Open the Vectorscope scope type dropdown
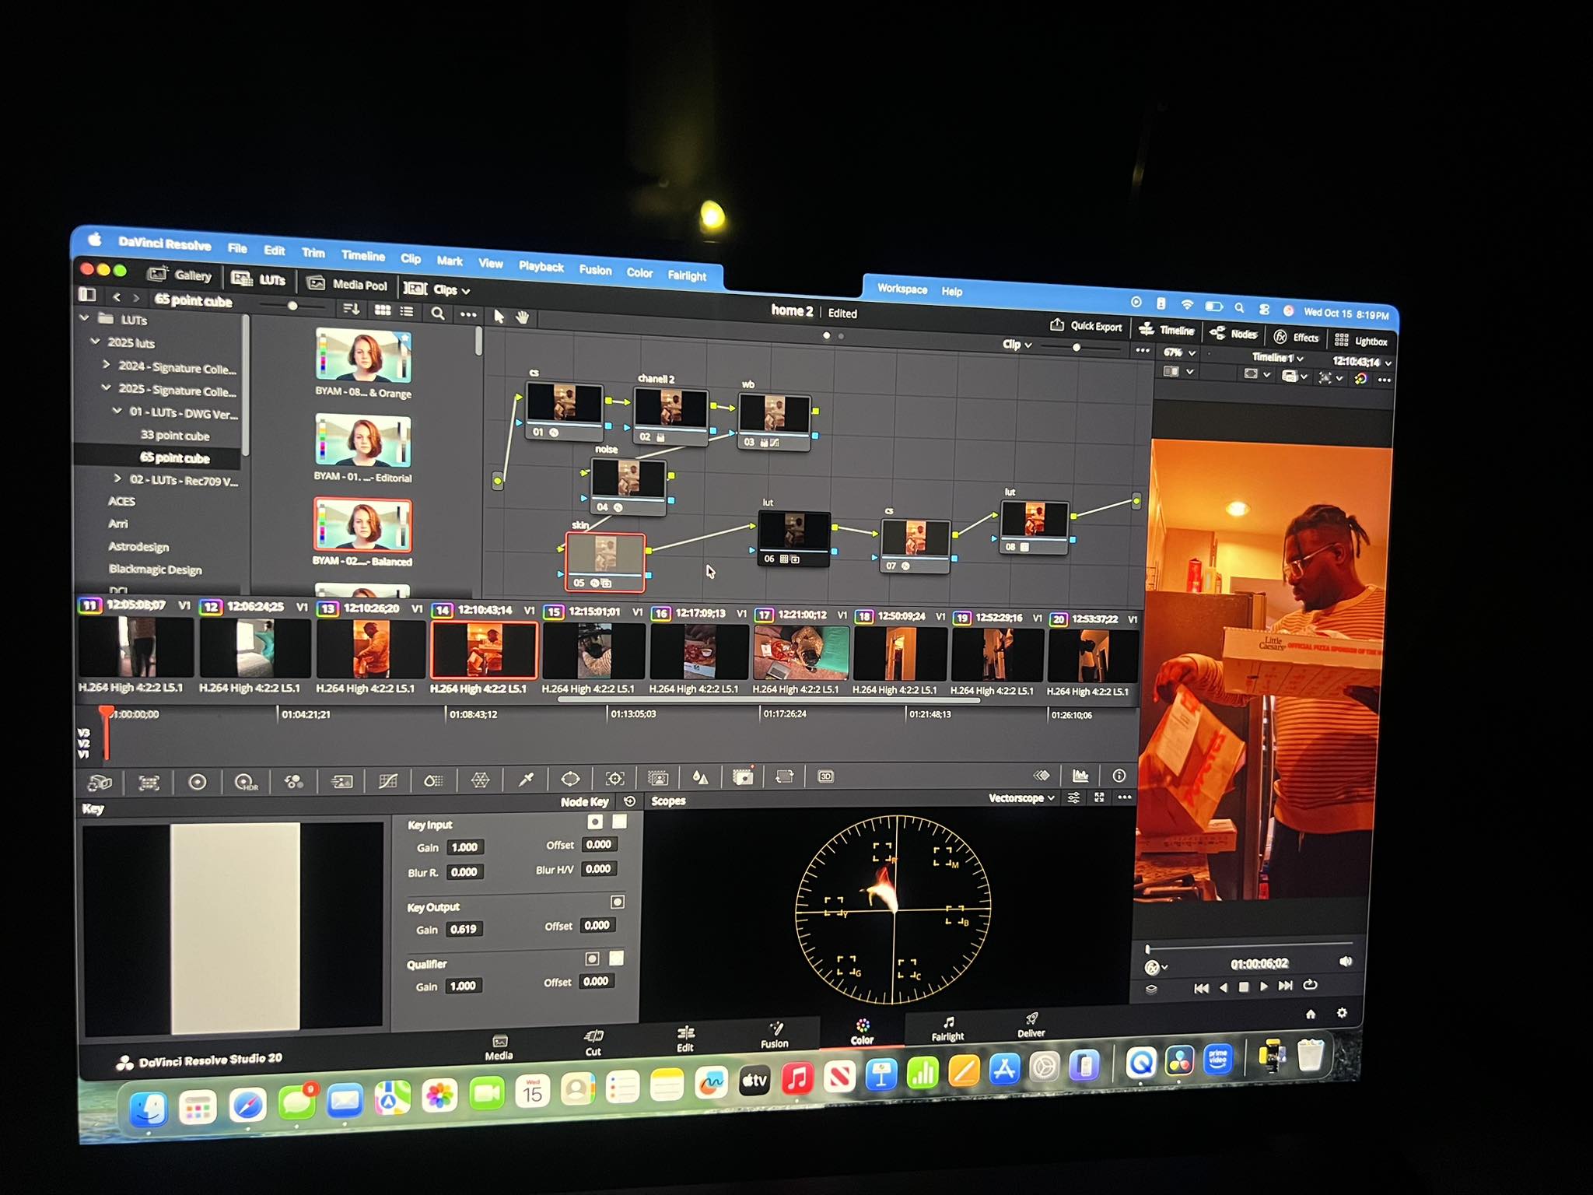 tap(1021, 798)
